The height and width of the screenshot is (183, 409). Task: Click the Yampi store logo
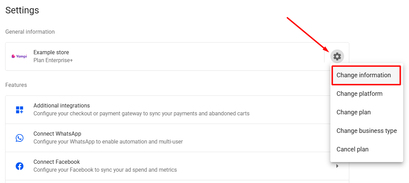point(19,56)
